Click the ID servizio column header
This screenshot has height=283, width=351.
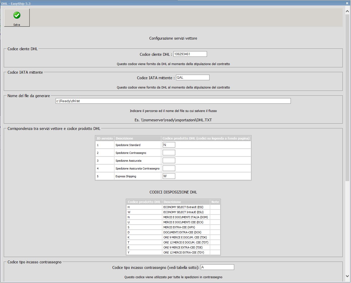(105, 138)
